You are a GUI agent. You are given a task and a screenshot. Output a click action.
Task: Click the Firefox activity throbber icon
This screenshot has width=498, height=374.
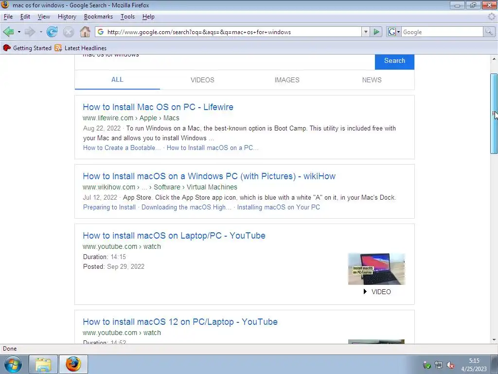[x=491, y=17]
